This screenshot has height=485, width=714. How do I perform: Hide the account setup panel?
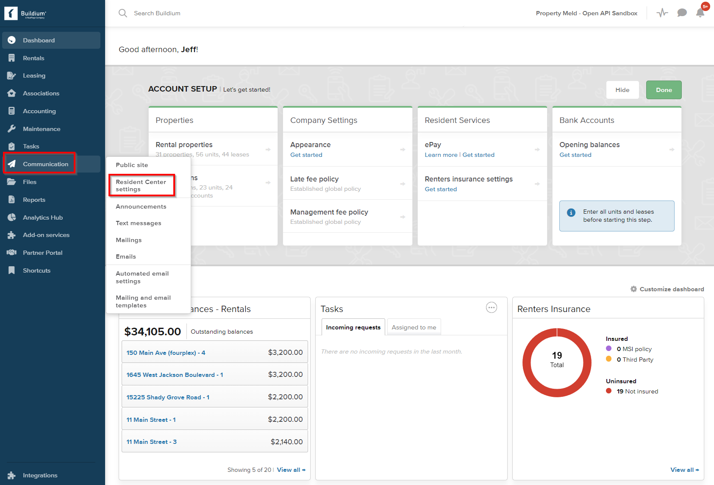[x=622, y=90]
